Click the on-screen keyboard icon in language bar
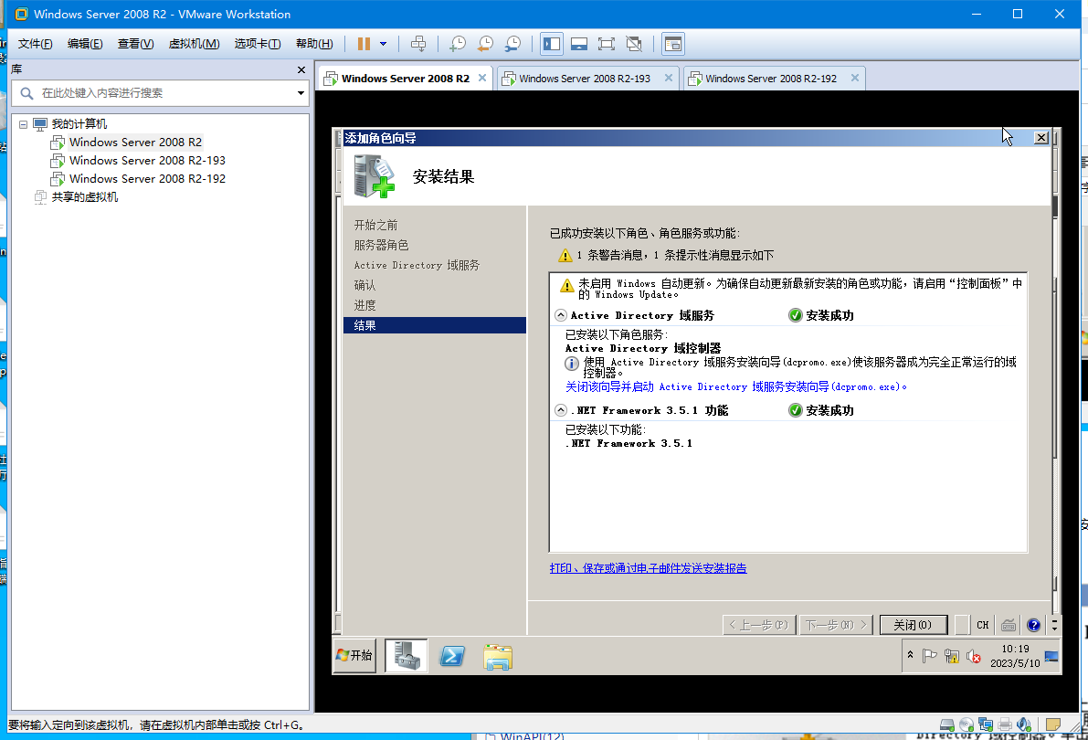1088x740 pixels. 1009,625
